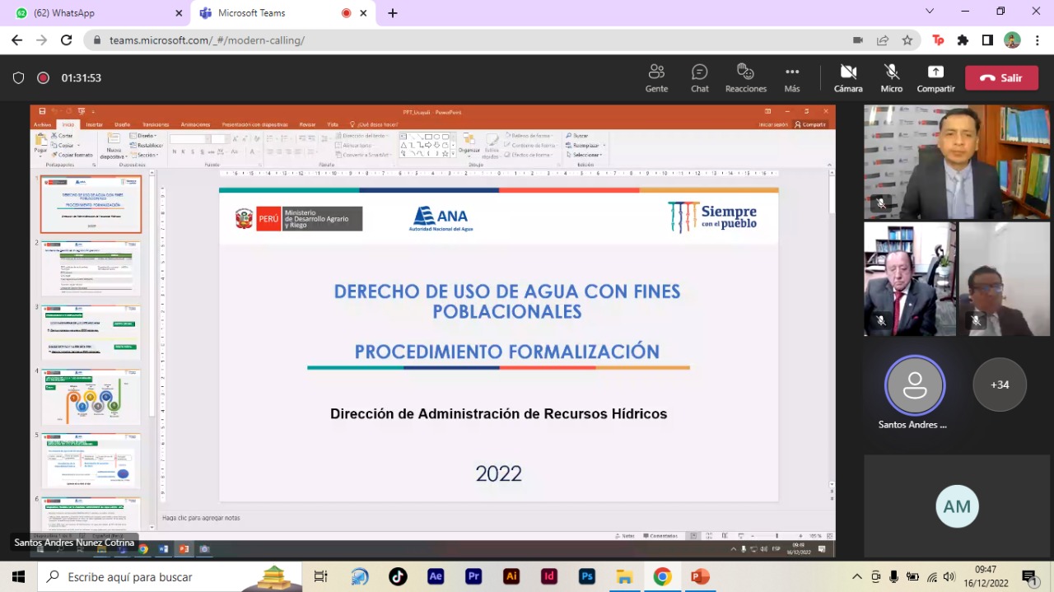This screenshot has height=592, width=1054.
Task: Click the shared PowerPoint screen slide
Action: (x=498, y=344)
